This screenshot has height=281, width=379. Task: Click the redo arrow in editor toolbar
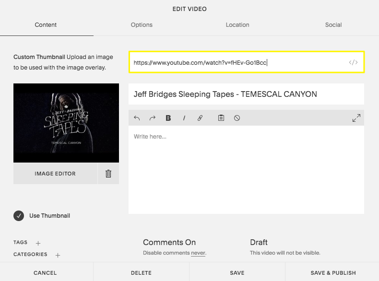[153, 118]
